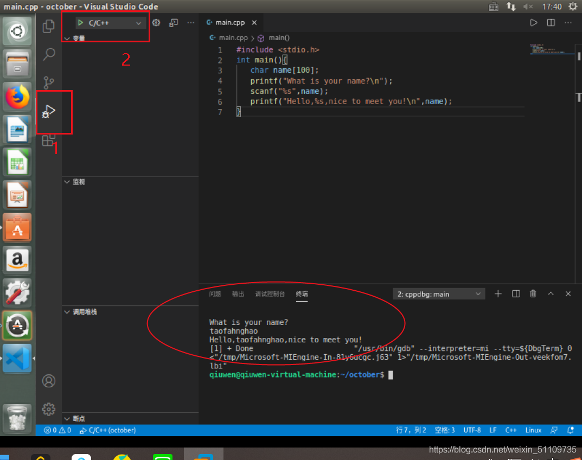The image size is (582, 460).
Task: Click the notifications bell in the status bar
Action: (571, 430)
